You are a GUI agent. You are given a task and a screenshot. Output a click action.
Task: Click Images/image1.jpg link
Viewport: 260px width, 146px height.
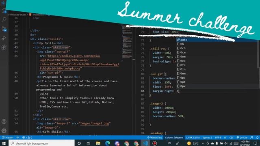95,123
